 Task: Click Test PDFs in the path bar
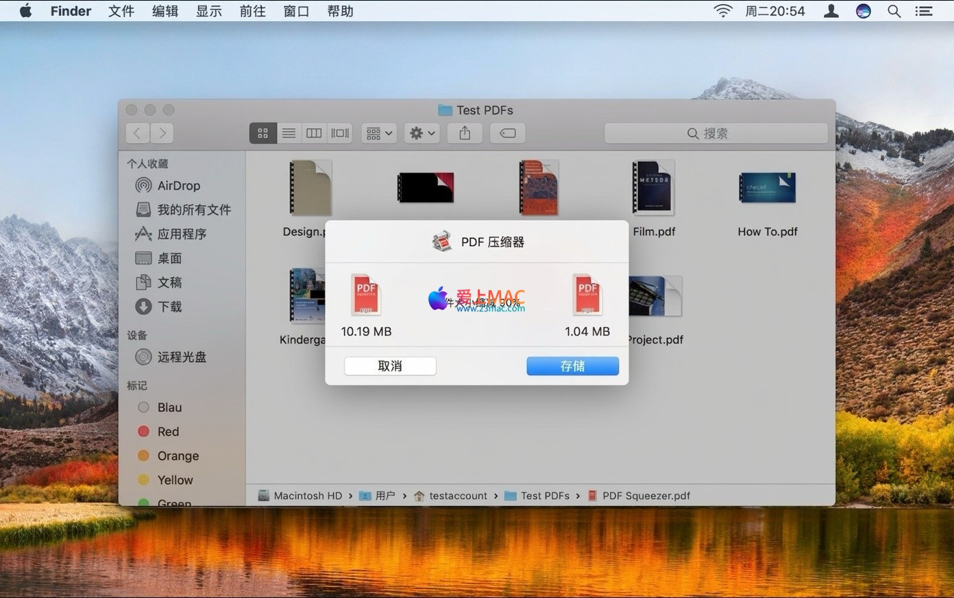pyautogui.click(x=544, y=496)
